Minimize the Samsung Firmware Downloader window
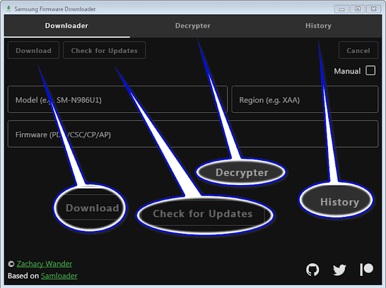386x288 pixels. tap(342, 10)
